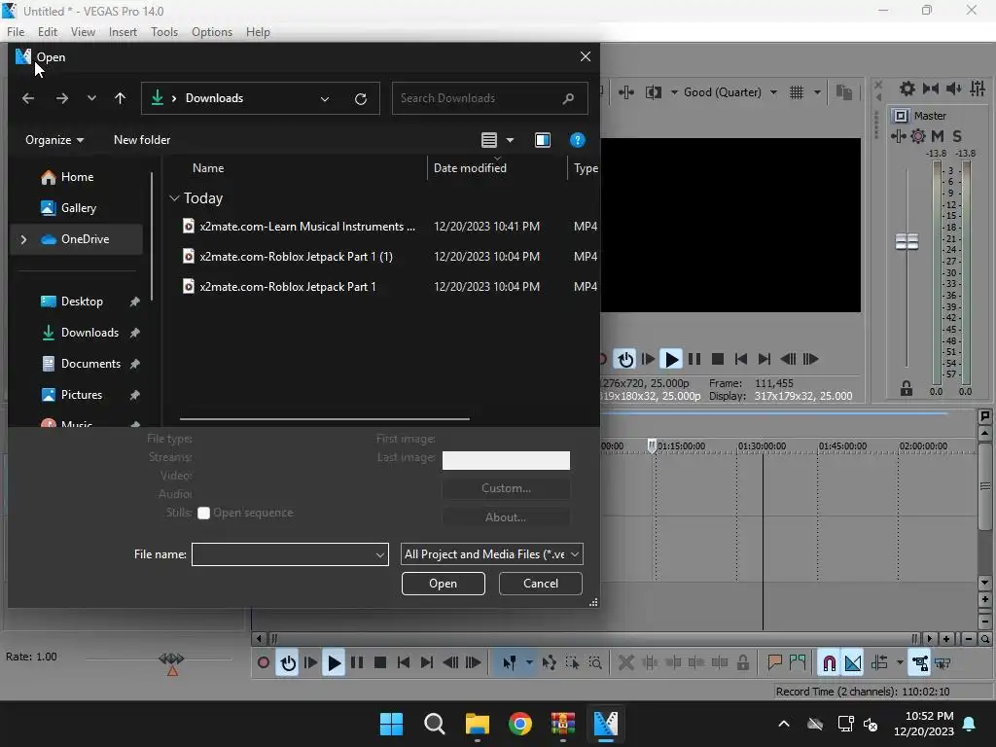This screenshot has height=747, width=996.
Task: Toggle Enable Snapping magnet icon
Action: 829,663
